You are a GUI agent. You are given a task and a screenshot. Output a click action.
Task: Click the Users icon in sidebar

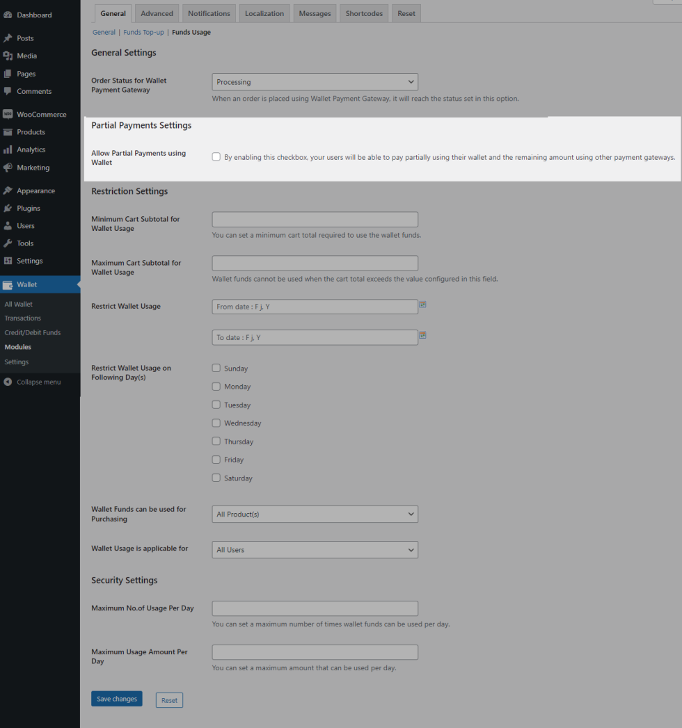(x=8, y=226)
